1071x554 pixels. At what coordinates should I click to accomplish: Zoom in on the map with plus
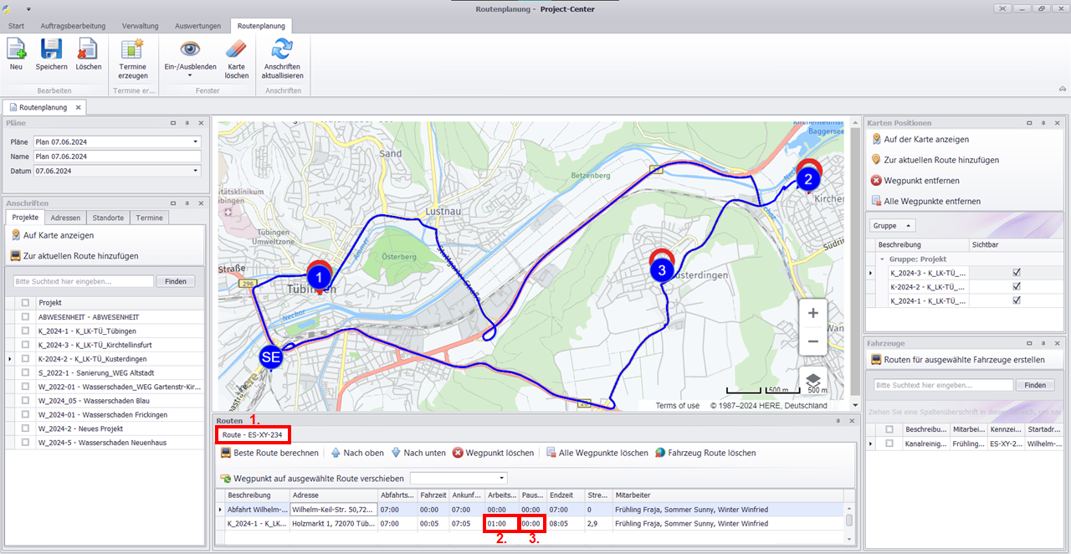812,313
